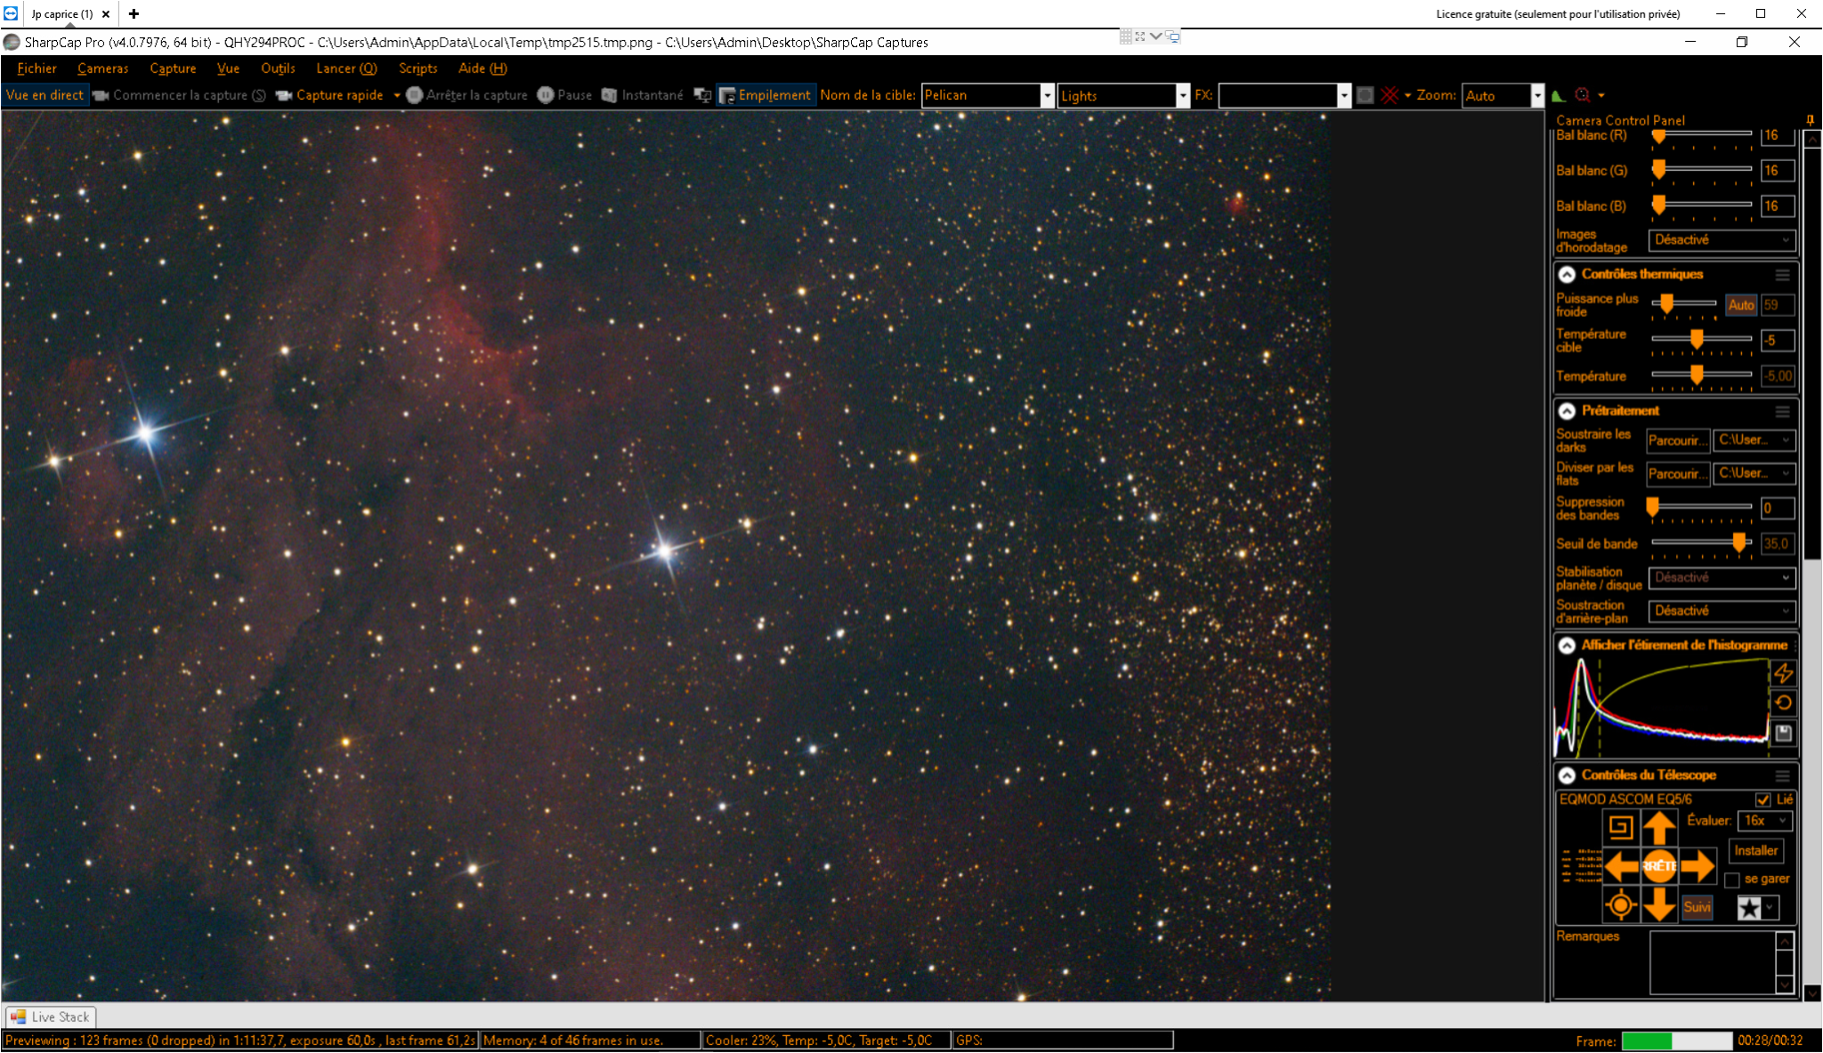Viewport: 1823px width, 1053px height.
Task: Click the FX selection area square icon
Action: [x=1365, y=95]
